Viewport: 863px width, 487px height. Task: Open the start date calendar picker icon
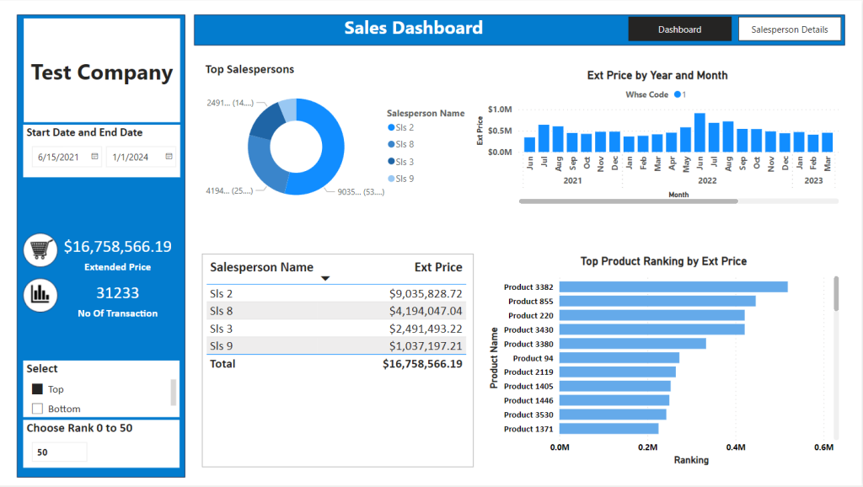point(94,156)
